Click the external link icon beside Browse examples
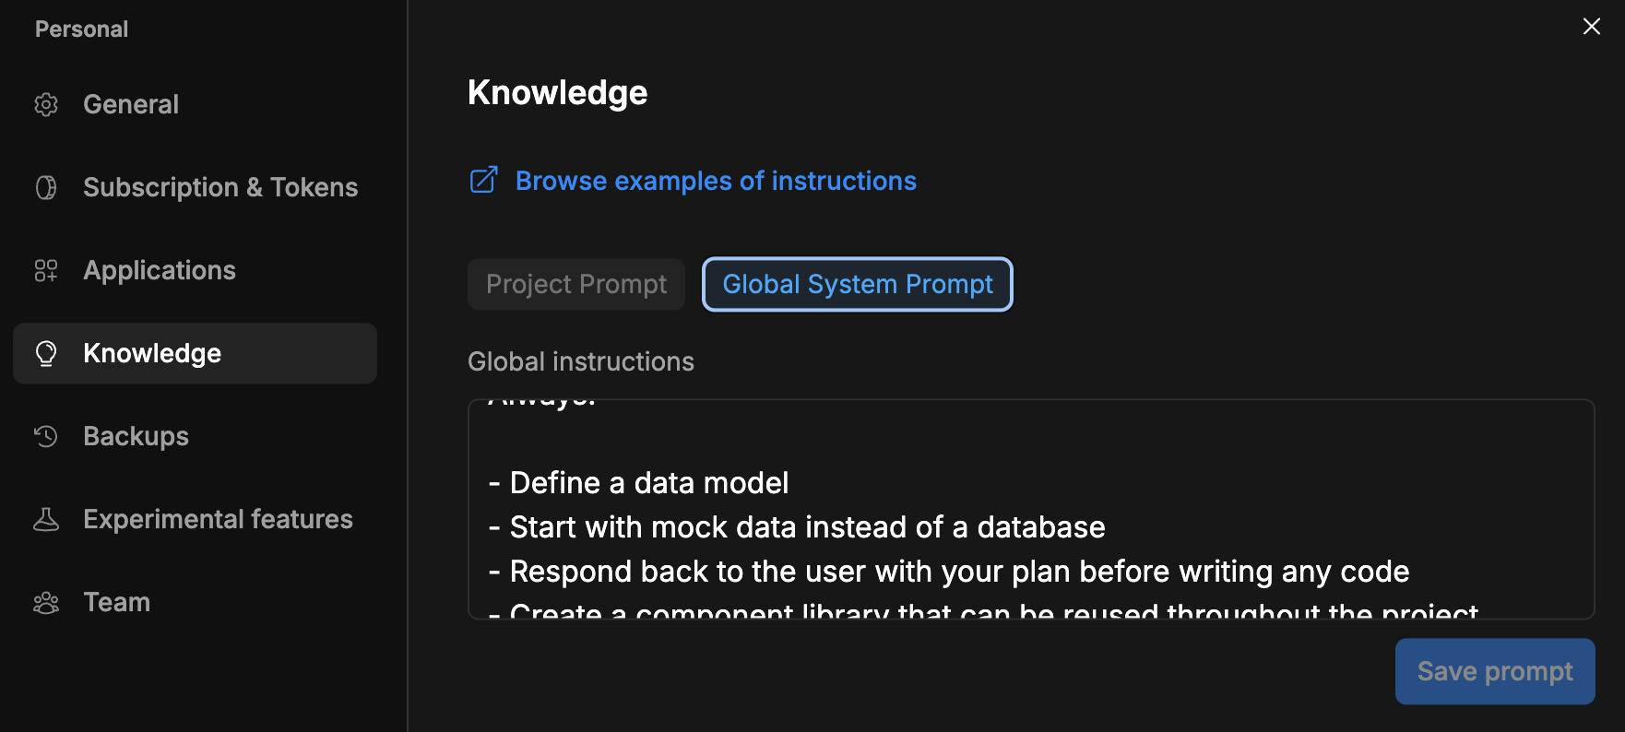This screenshot has height=732, width=1625. pos(484,180)
